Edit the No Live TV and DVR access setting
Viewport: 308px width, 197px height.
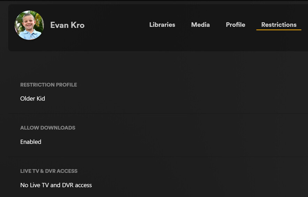pyautogui.click(x=56, y=185)
